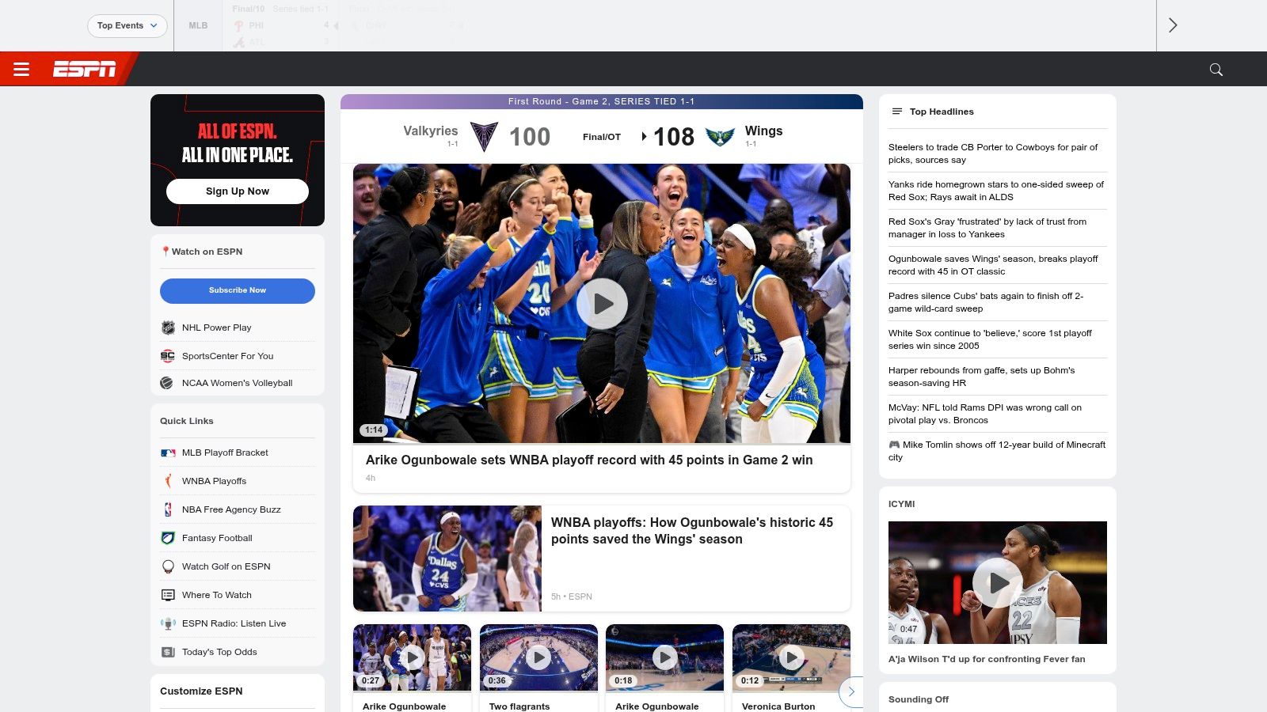Open Yanks one-sided sweep of Red Sox headline
Image resolution: width=1267 pixels, height=712 pixels.
[995, 191]
